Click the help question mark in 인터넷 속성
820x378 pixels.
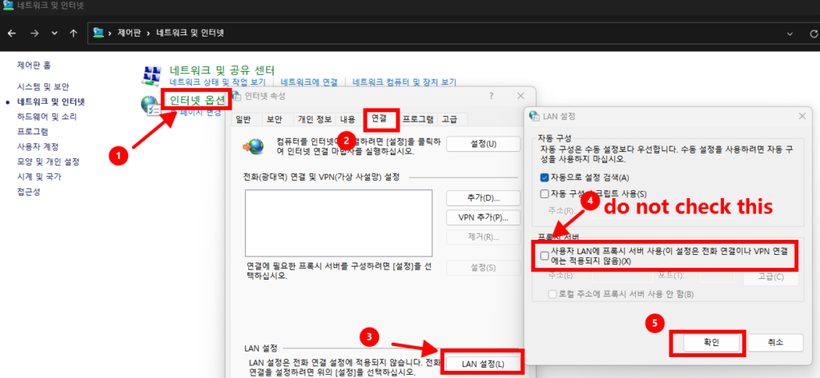point(490,96)
